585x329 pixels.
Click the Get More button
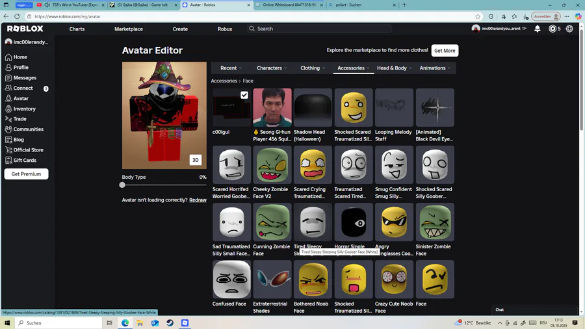coord(445,50)
